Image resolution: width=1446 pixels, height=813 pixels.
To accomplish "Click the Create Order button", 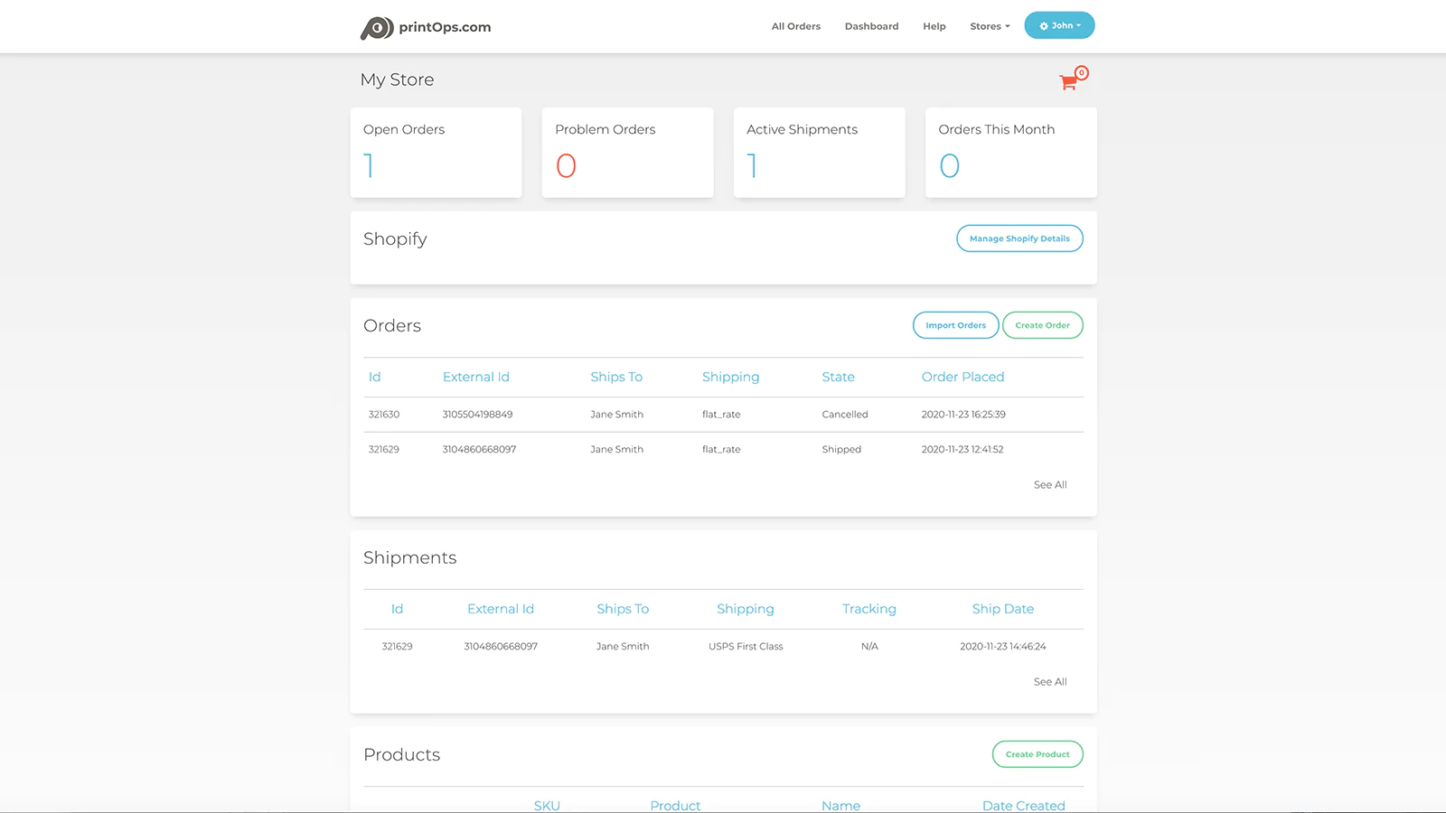I will tap(1042, 325).
